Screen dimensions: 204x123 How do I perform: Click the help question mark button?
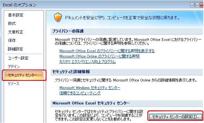[195, 5]
